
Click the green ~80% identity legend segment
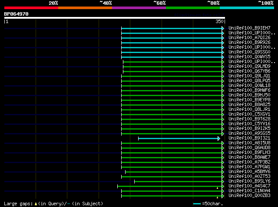pyautogui.click(x=193, y=8)
